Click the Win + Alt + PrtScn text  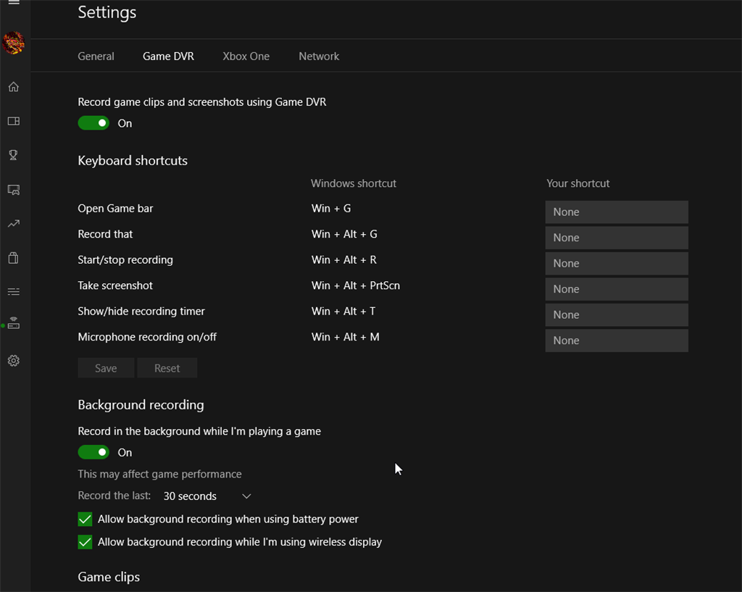356,285
